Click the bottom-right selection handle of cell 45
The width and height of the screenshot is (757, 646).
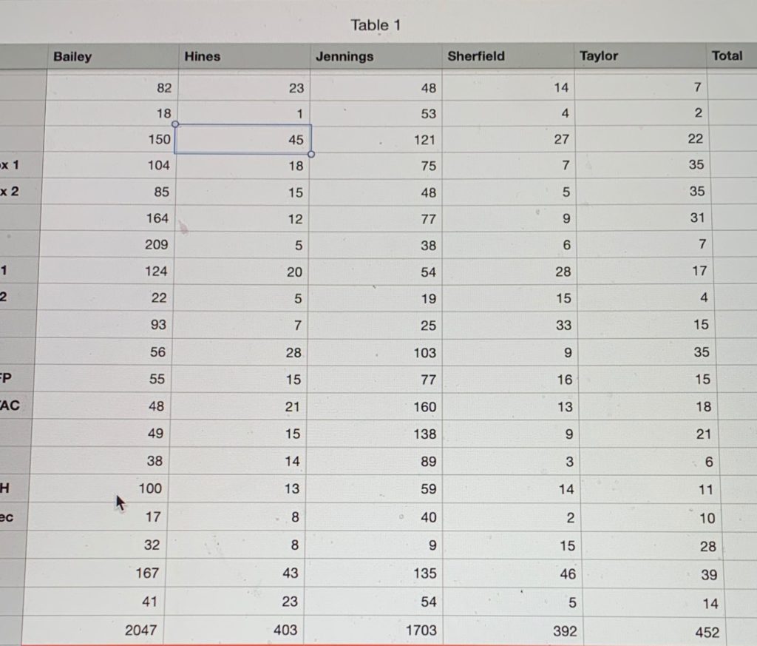[x=311, y=154]
